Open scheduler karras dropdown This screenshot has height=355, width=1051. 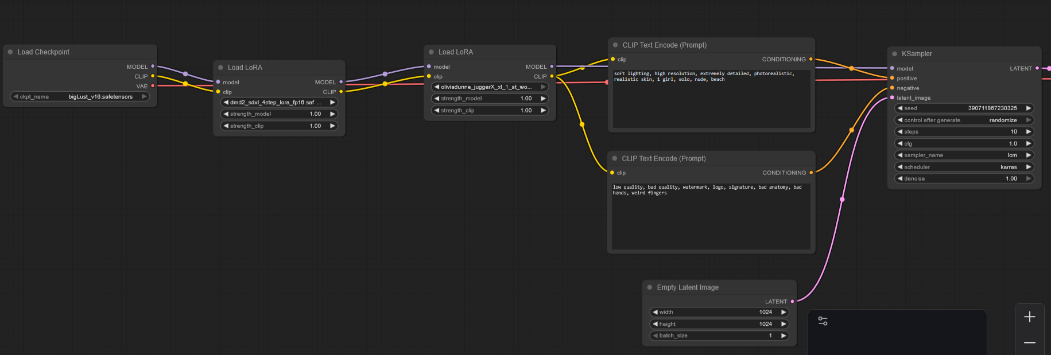pyautogui.click(x=965, y=167)
